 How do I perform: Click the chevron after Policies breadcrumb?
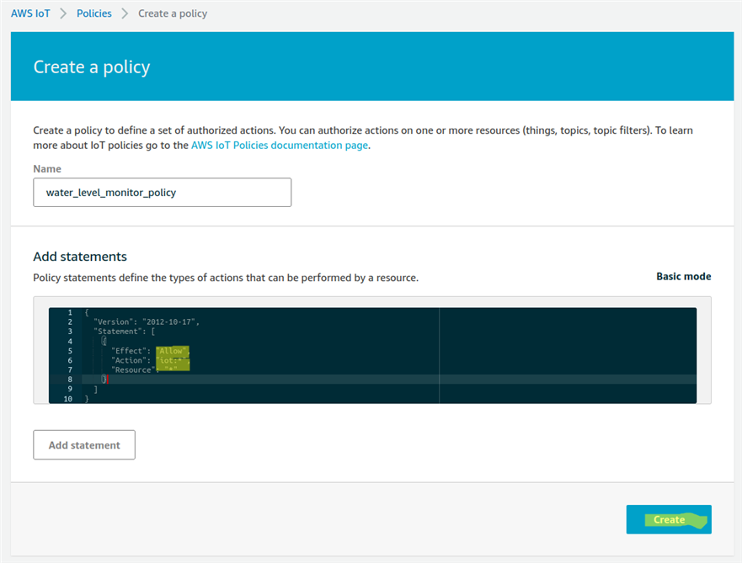(125, 13)
